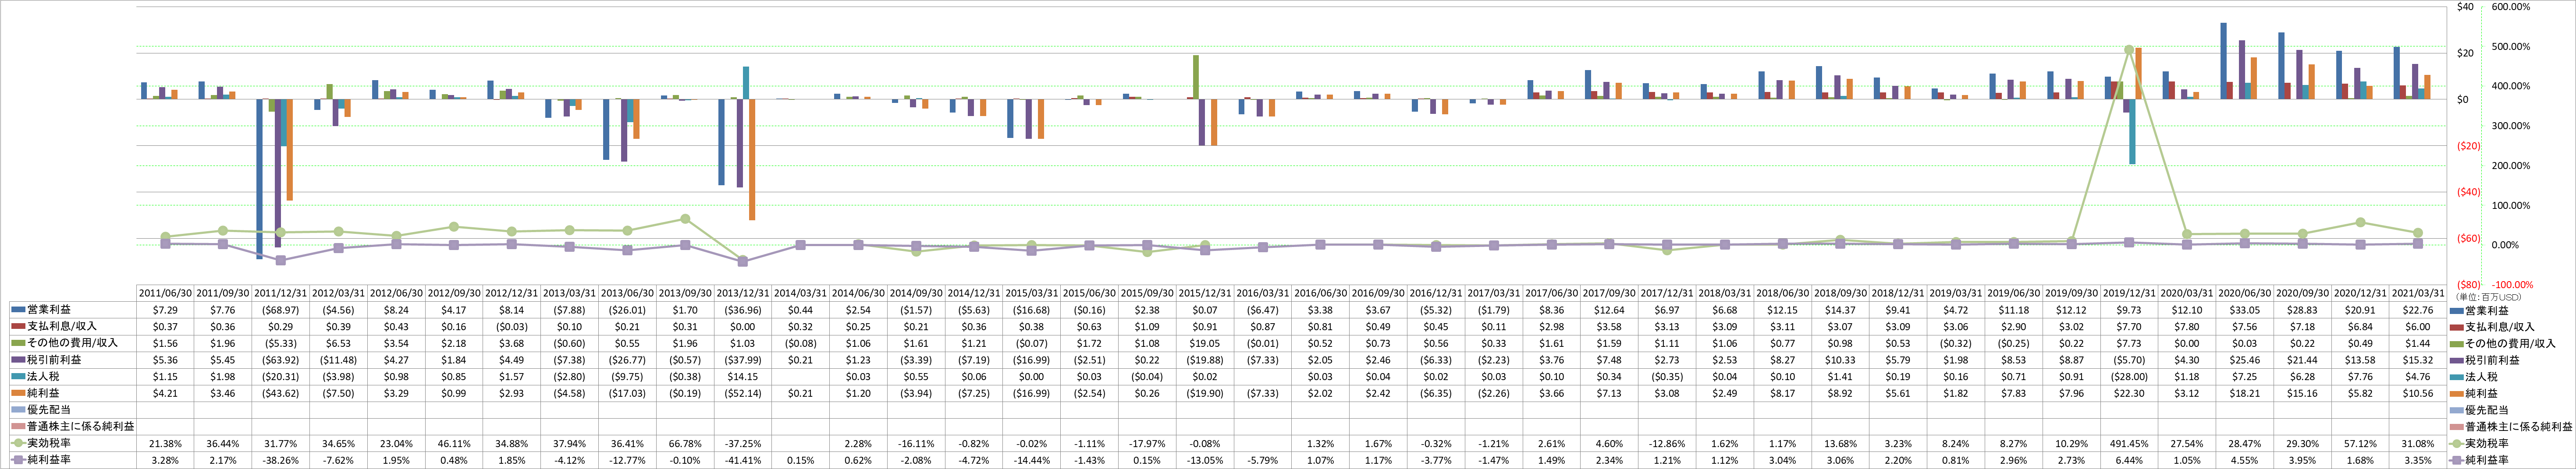The image size is (2576, 469).
Task: Click the -41.41% net margin cell
Action: [x=743, y=460]
